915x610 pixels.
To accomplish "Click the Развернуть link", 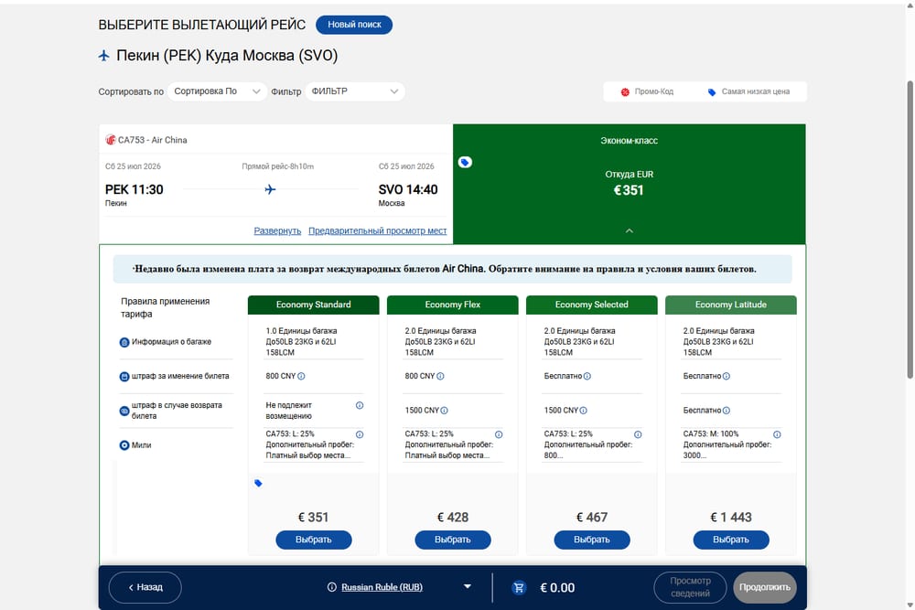I will pyautogui.click(x=277, y=231).
